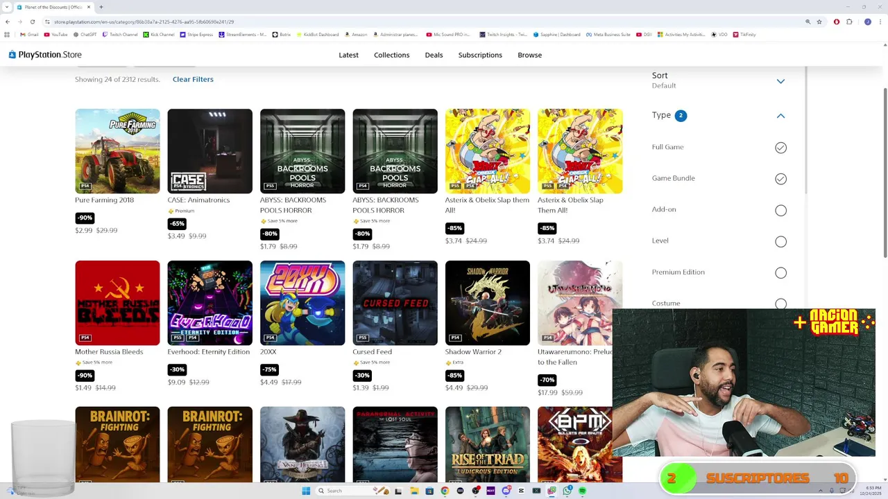The height and width of the screenshot is (499, 888).
Task: Open the 20XX game cover thumbnail
Action: 302,303
